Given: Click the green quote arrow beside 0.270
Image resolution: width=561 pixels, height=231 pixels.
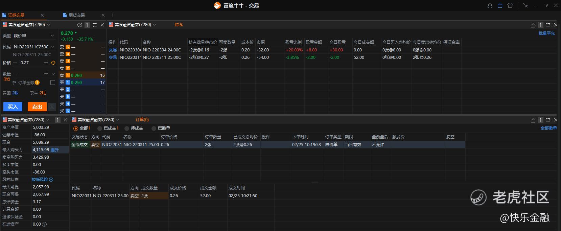Looking at the screenshot, I should [76, 33].
